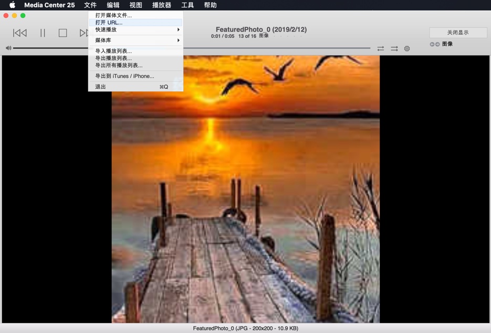Toggle the shuffle playback icon
Image resolution: width=491 pixels, height=333 pixels.
[x=394, y=49]
